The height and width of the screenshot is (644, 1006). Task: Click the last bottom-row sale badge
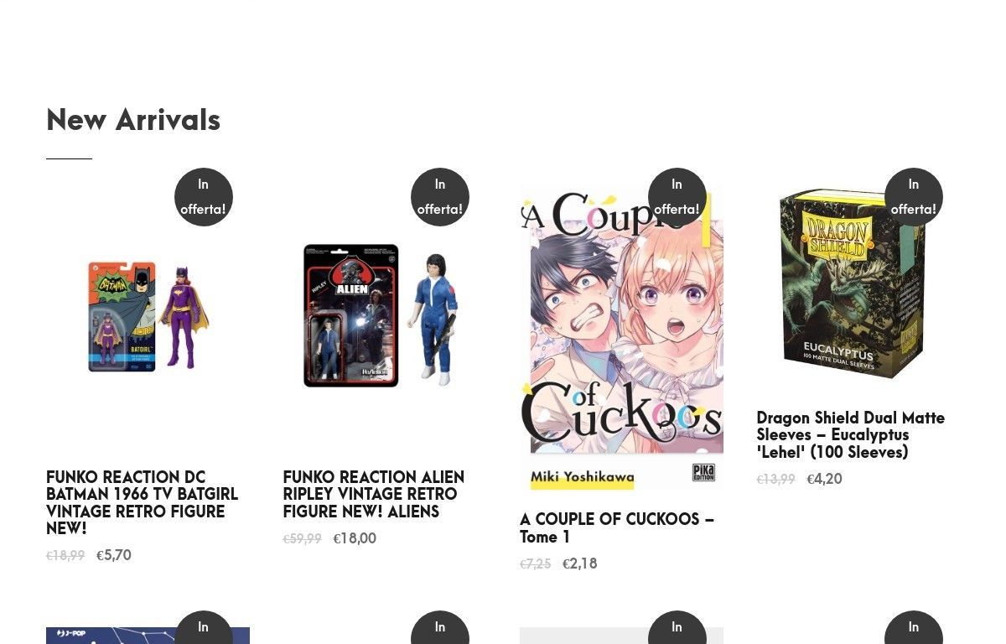pyautogui.click(x=914, y=627)
